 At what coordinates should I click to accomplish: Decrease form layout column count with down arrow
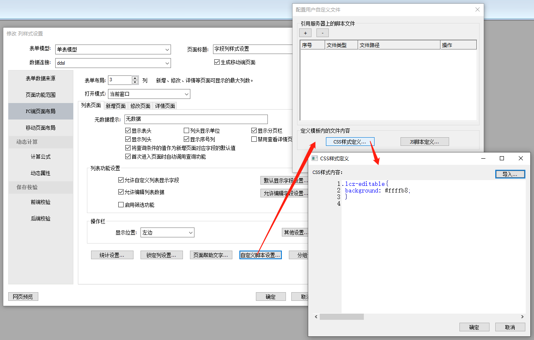(135, 82)
